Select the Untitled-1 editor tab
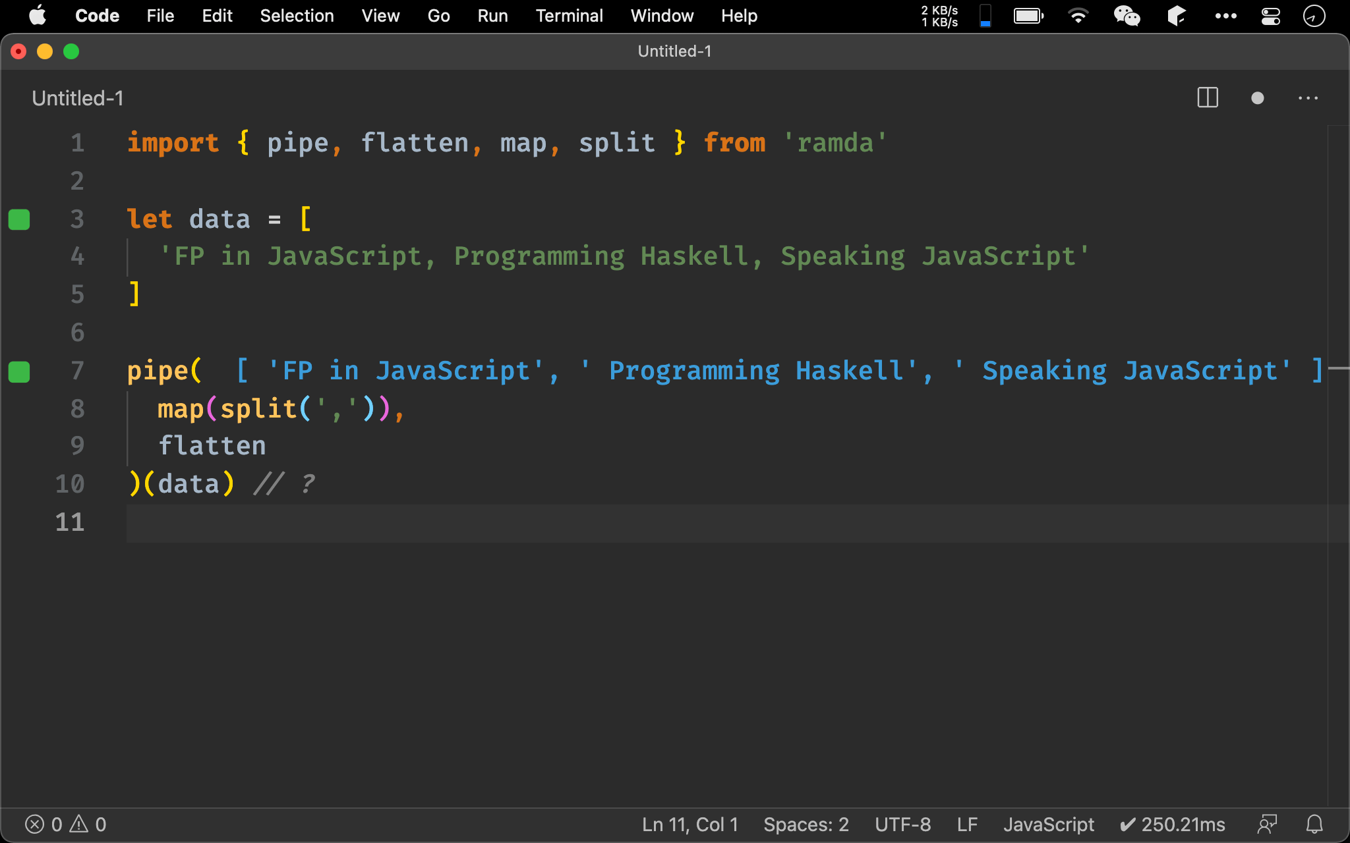The height and width of the screenshot is (843, 1350). [x=78, y=98]
